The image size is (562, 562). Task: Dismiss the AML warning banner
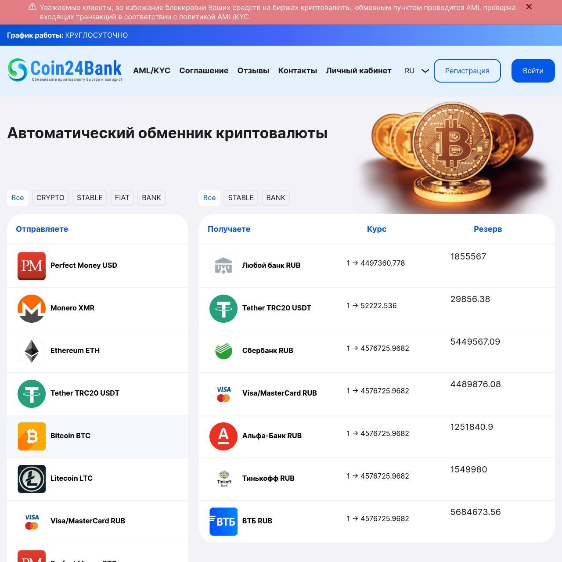pyautogui.click(x=529, y=7)
